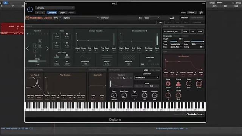Open the piano keyboard icon
Screen dimensions: 242x136
[x=172, y=18]
